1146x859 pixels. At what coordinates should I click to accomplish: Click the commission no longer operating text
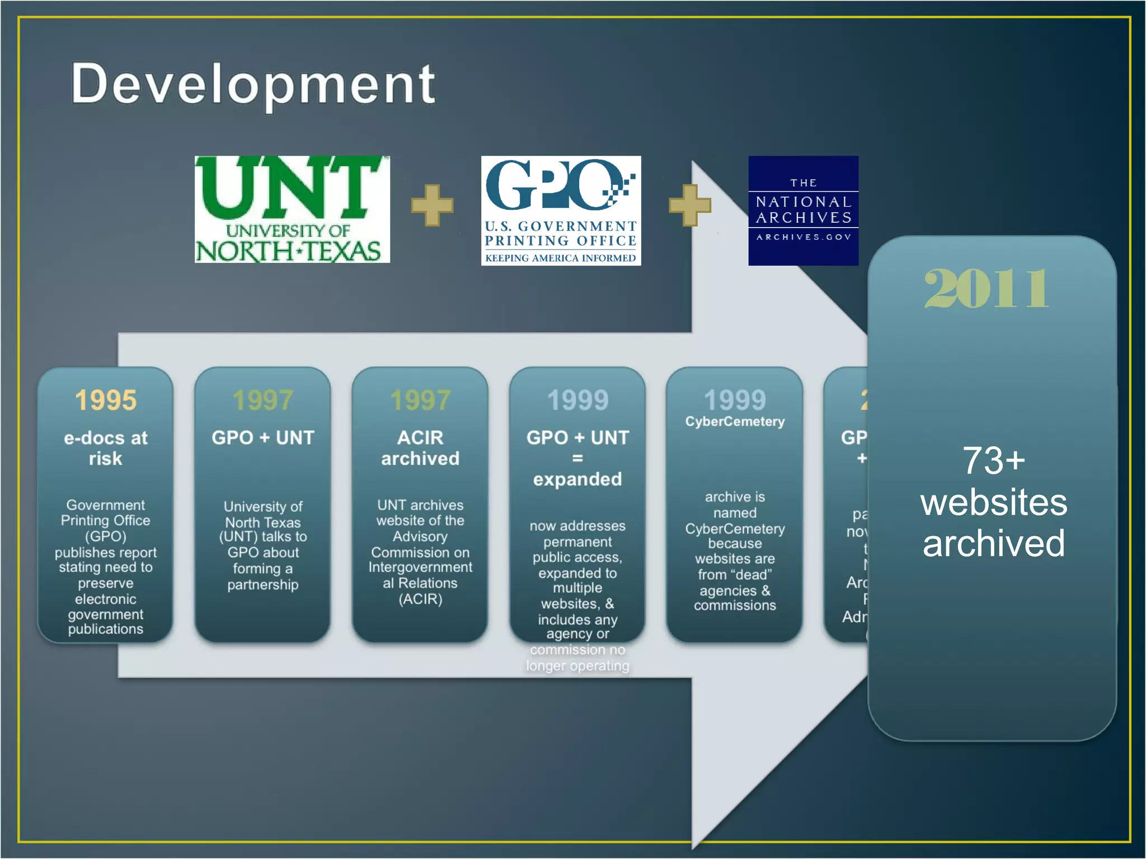(577, 658)
